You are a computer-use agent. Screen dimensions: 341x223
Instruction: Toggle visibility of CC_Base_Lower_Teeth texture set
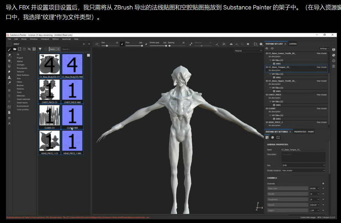tap(267, 53)
